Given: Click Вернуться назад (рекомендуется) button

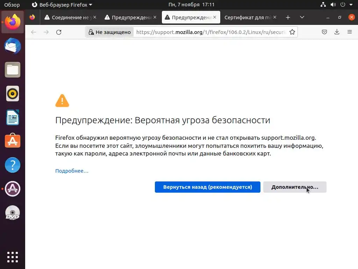Looking at the screenshot, I should click(208, 187).
